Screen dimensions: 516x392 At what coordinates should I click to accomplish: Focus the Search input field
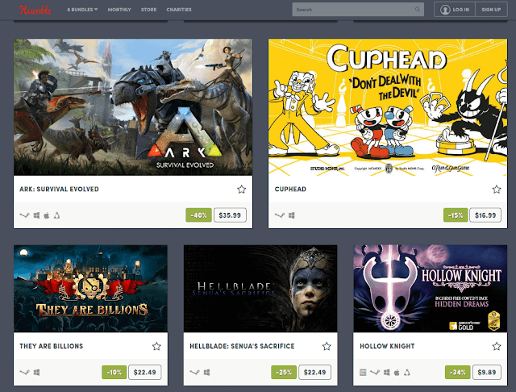coord(358,10)
